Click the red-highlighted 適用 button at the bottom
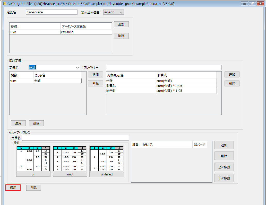Viewport: 266px width, 205px height. point(13,188)
